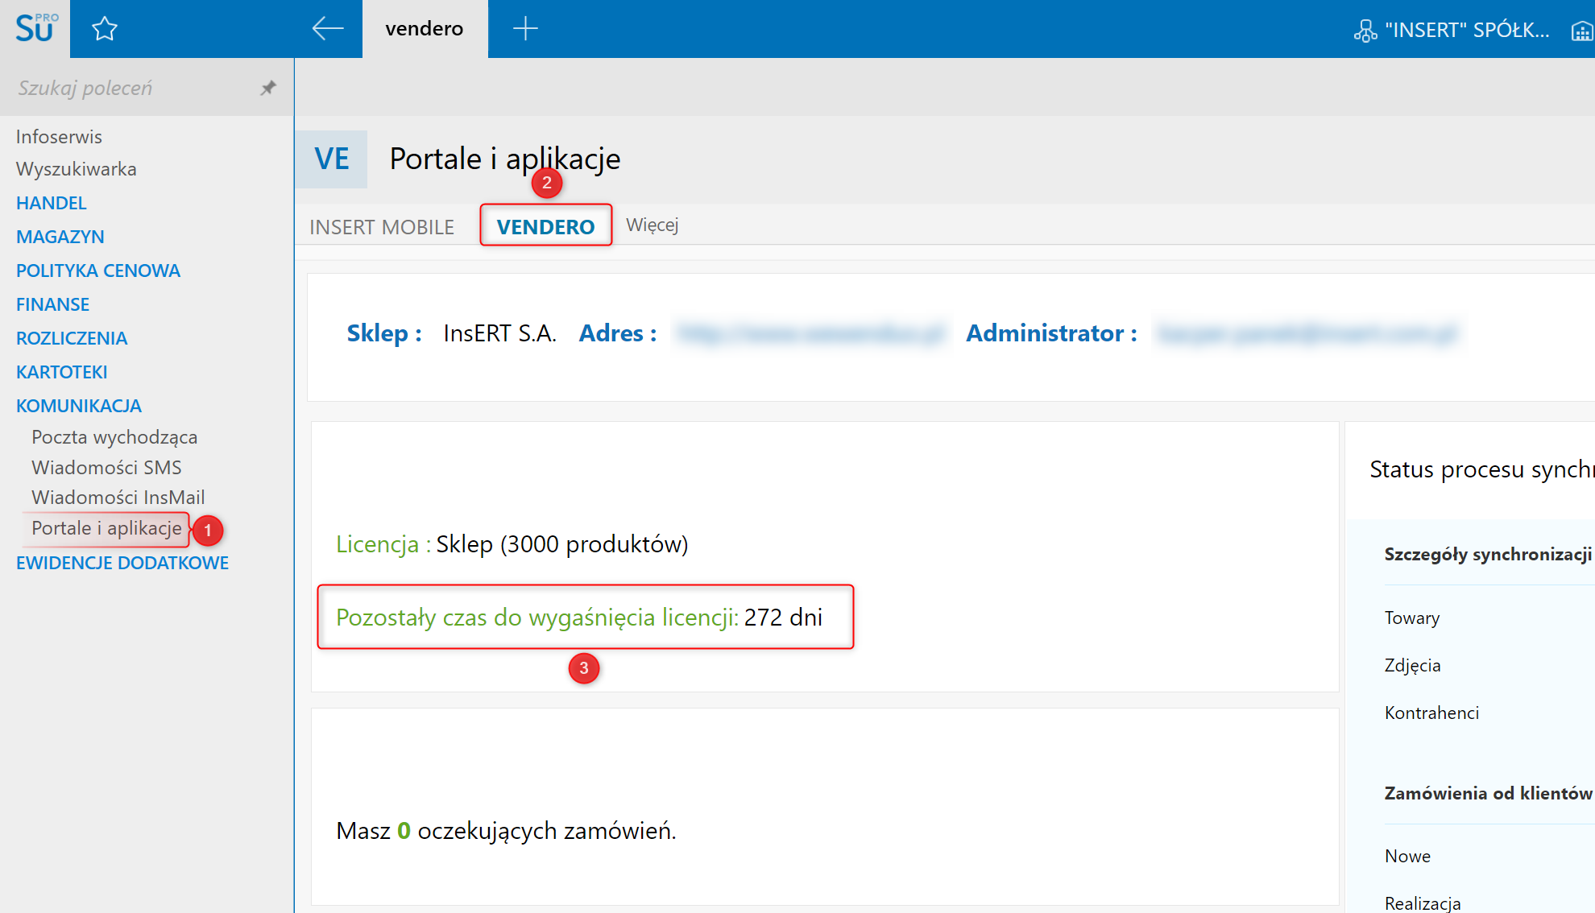1595x913 pixels.
Task: Click the Subiekt PRO logo icon
Action: click(x=35, y=28)
